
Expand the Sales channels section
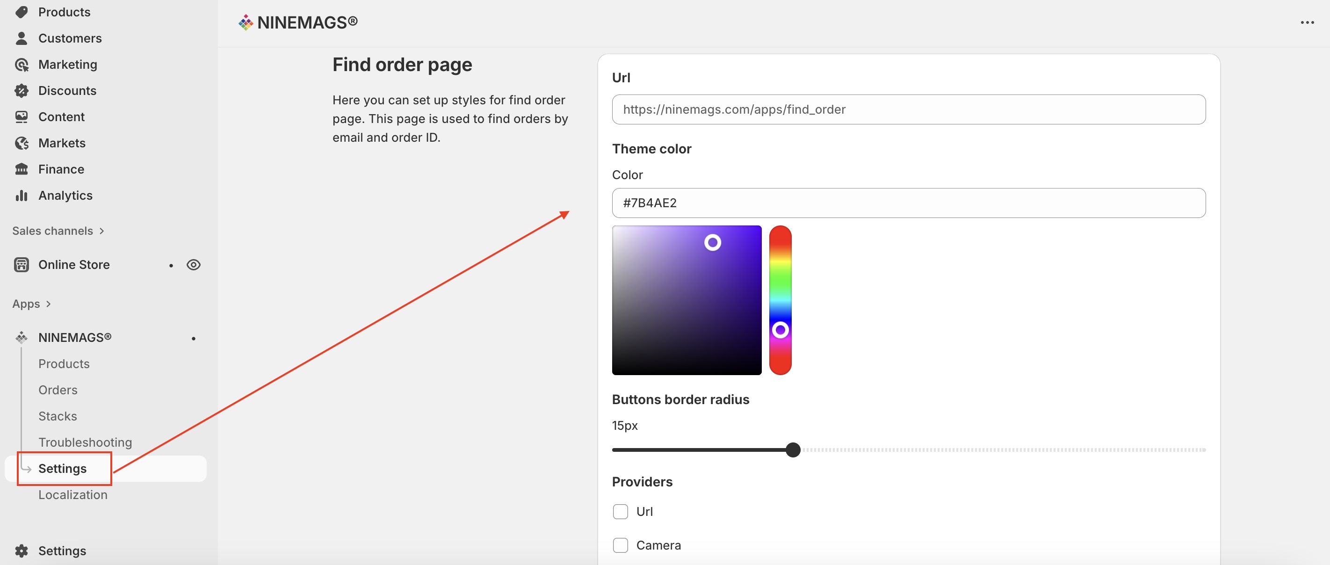pyautogui.click(x=101, y=231)
